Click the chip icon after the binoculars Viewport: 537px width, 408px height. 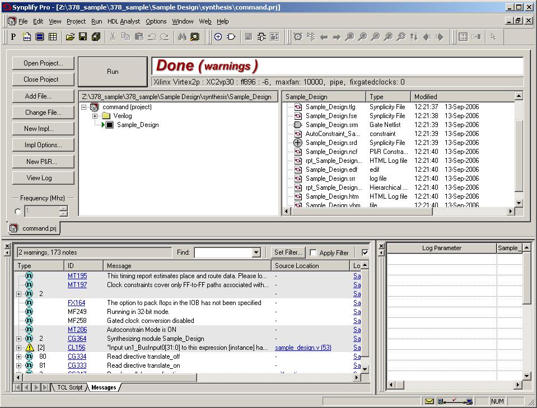click(194, 36)
